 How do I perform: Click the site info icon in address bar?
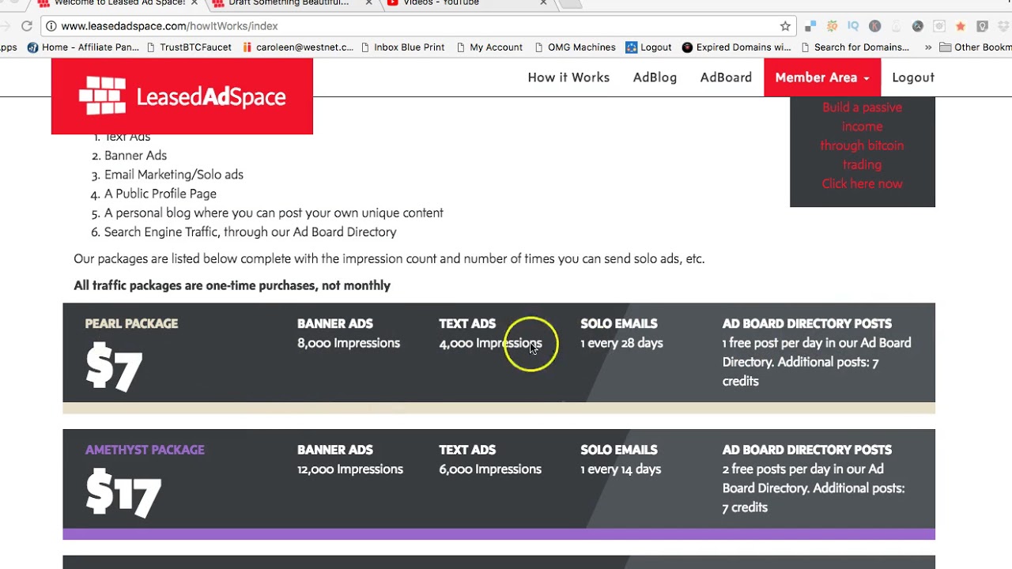pos(51,26)
